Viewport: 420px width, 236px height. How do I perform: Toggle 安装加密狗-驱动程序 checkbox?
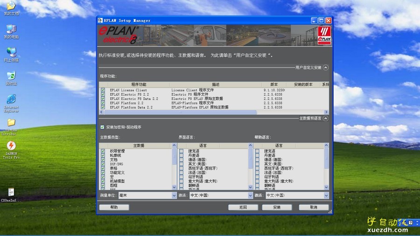click(x=102, y=127)
